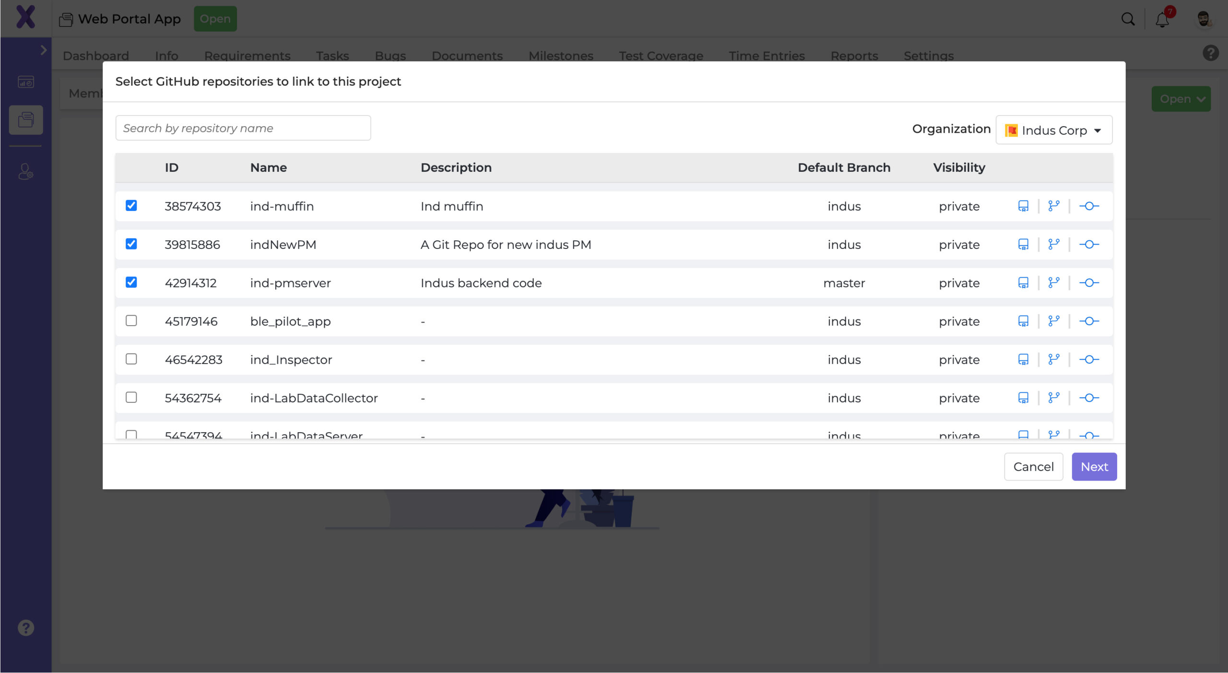Image resolution: width=1228 pixels, height=673 pixels.
Task: Open repository icon for ind-pmserver row
Action: point(1023,283)
